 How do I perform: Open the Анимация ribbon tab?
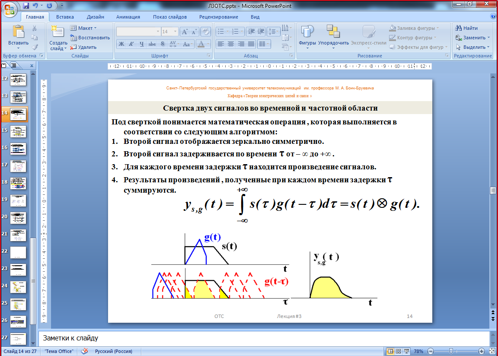[x=128, y=17]
